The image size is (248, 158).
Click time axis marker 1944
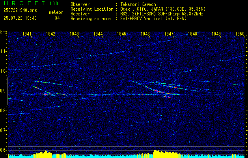(x=98, y=34)
